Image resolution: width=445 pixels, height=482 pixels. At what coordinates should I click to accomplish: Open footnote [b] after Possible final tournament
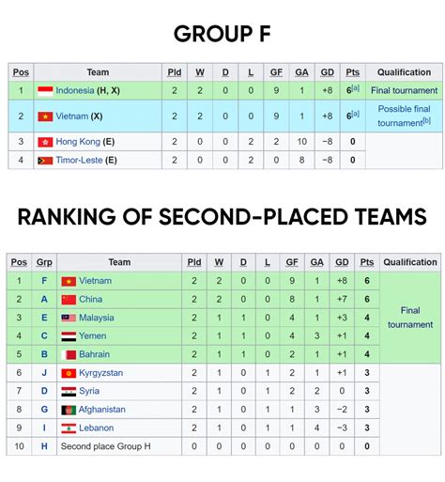427,120
